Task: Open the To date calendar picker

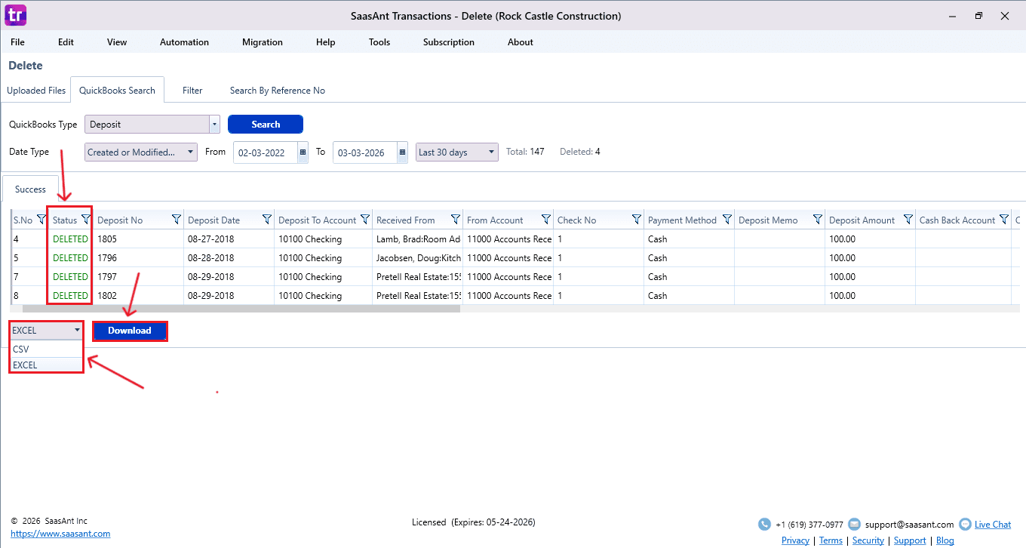Action: pos(402,152)
